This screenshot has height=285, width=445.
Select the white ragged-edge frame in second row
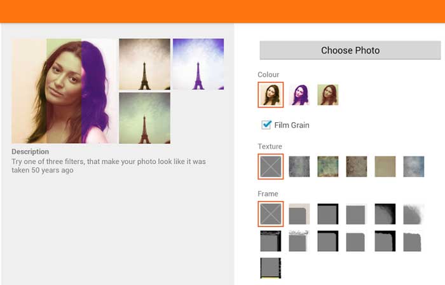click(x=414, y=241)
